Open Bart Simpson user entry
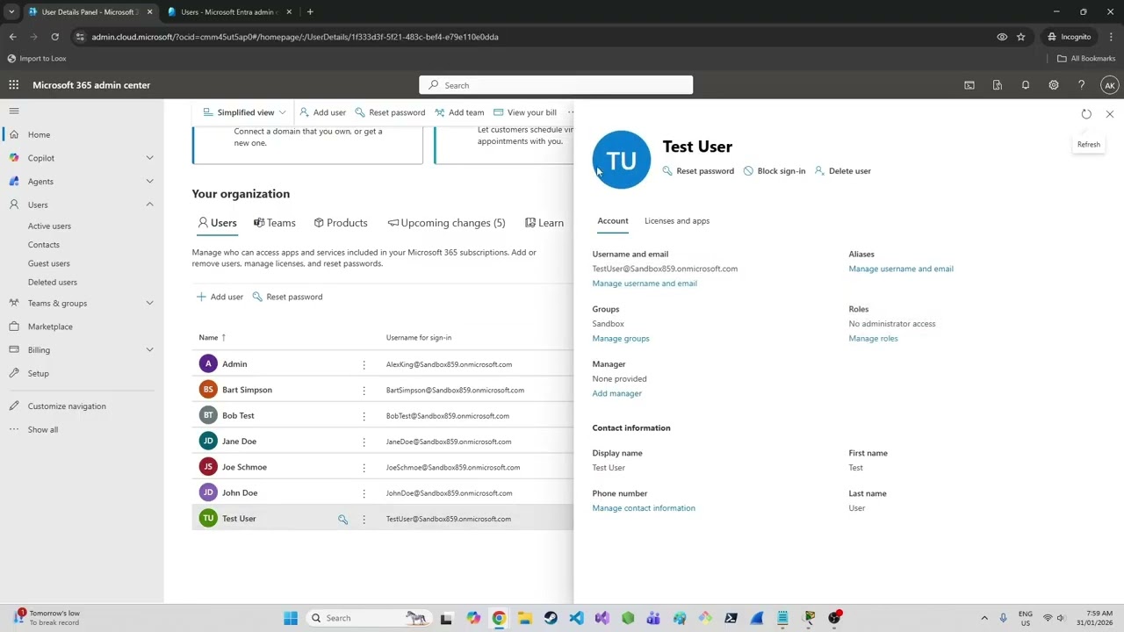 pos(247,390)
